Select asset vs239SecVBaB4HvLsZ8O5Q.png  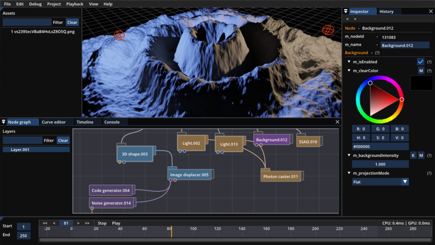pyautogui.click(x=42, y=32)
